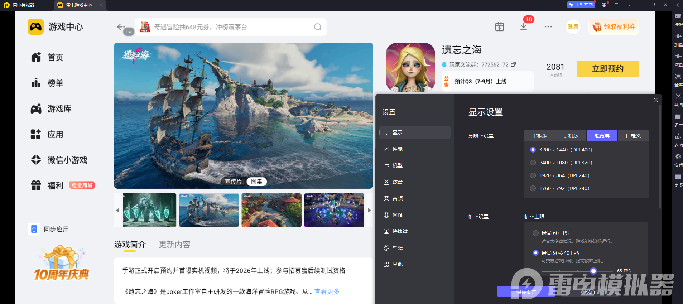Click the install APK (安装) icon
The height and width of the screenshot is (304, 683).
tap(678, 137)
